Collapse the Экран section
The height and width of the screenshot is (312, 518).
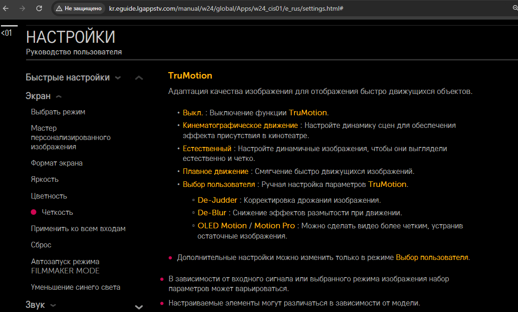pos(43,96)
